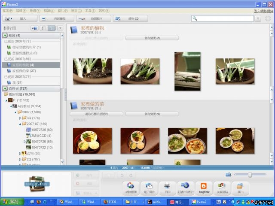Click the Export folder button

241,188
